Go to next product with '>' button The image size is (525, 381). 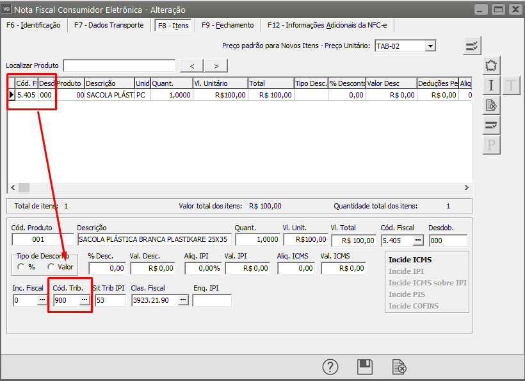216,65
